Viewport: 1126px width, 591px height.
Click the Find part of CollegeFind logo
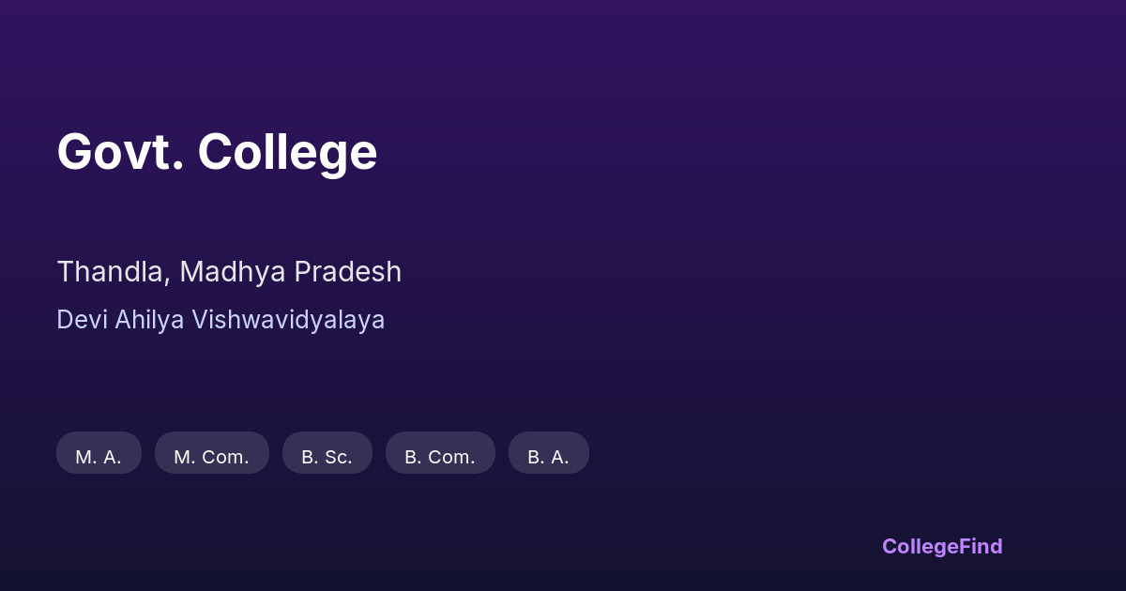pos(982,546)
